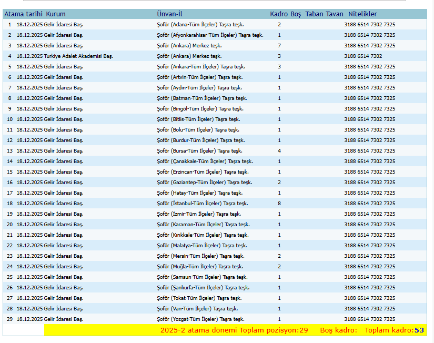Click the Atama tarihi column header

(24, 14)
